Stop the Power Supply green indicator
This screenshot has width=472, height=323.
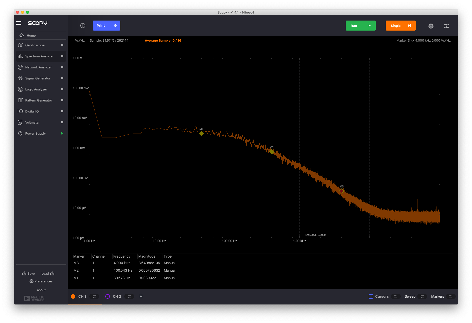tap(62, 133)
